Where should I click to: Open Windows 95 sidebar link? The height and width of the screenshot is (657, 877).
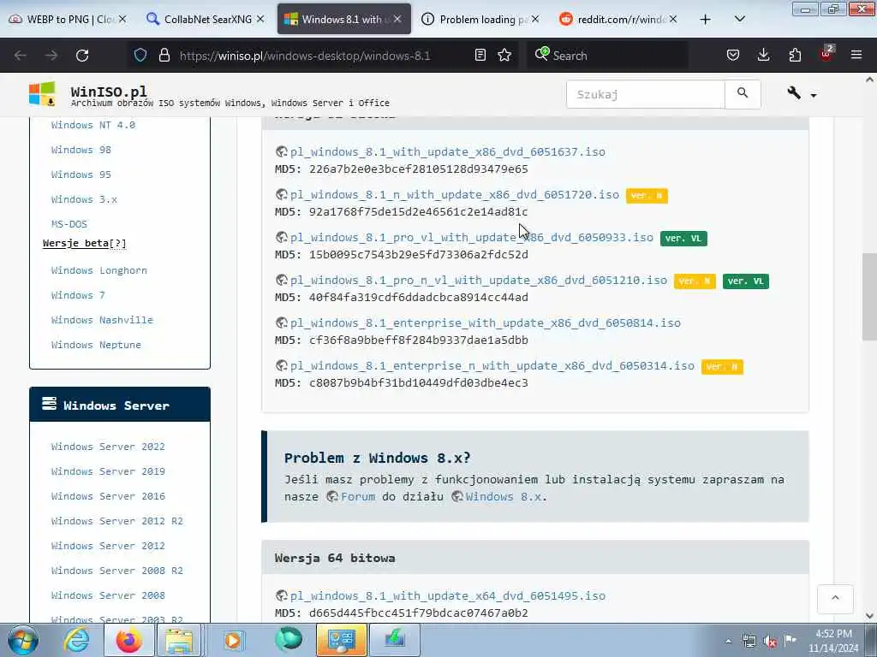point(81,175)
